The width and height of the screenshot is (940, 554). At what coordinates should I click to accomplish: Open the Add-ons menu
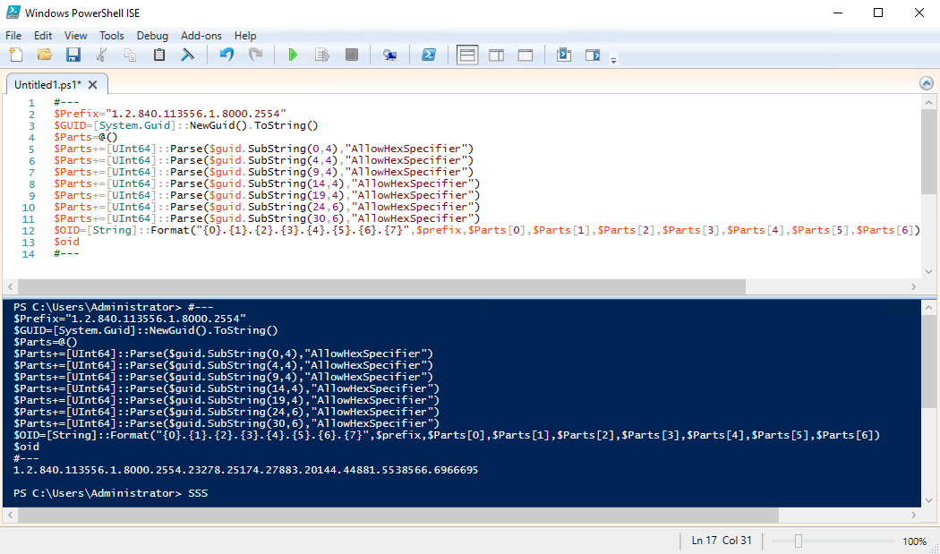click(201, 36)
